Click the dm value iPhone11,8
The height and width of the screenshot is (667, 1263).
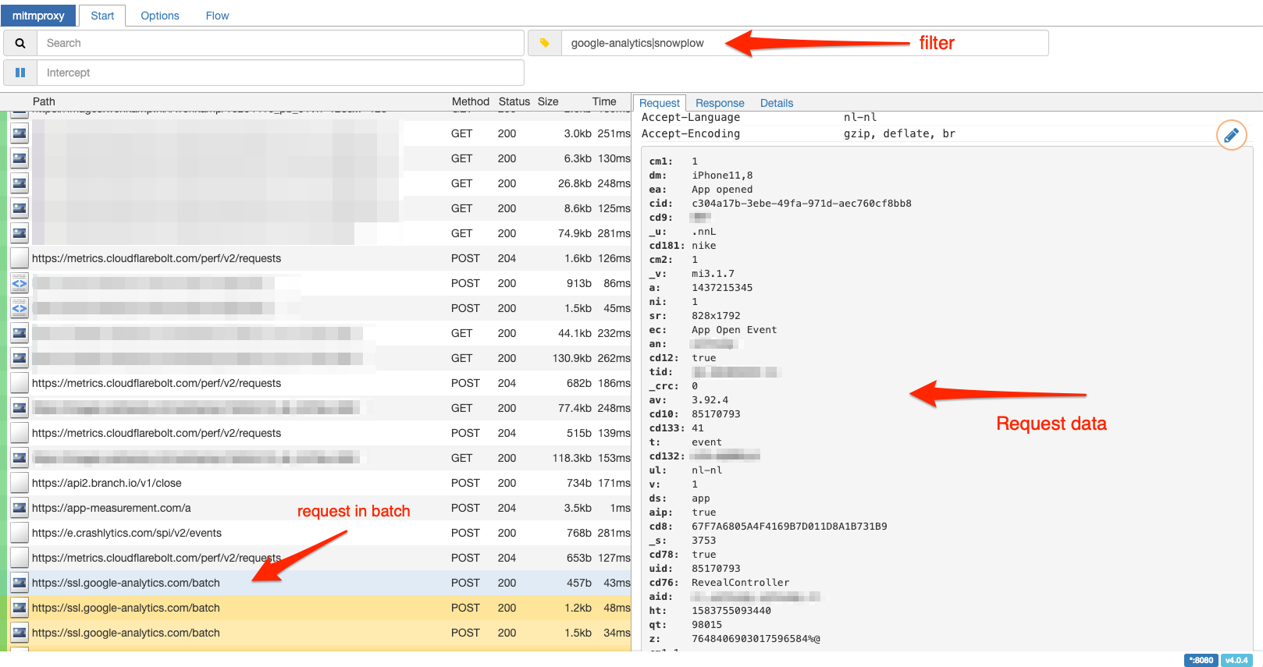(722, 176)
